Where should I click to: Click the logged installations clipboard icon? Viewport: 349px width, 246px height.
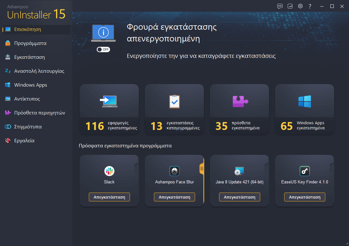coord(174,101)
